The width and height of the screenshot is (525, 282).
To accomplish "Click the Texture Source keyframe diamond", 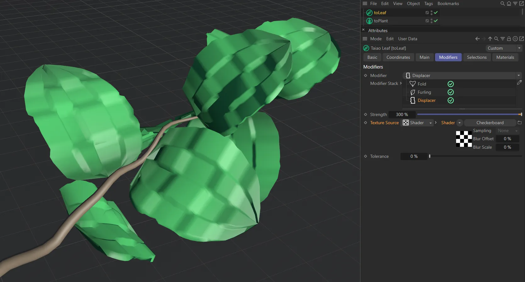I will (366, 123).
